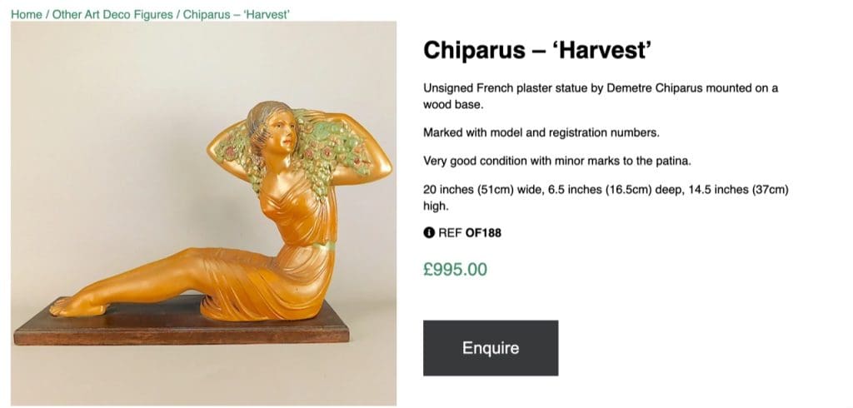Click the OF188 reference code
853x408 pixels.
[x=484, y=233]
